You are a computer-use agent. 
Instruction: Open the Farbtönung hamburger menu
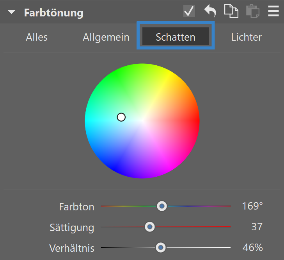(x=273, y=11)
